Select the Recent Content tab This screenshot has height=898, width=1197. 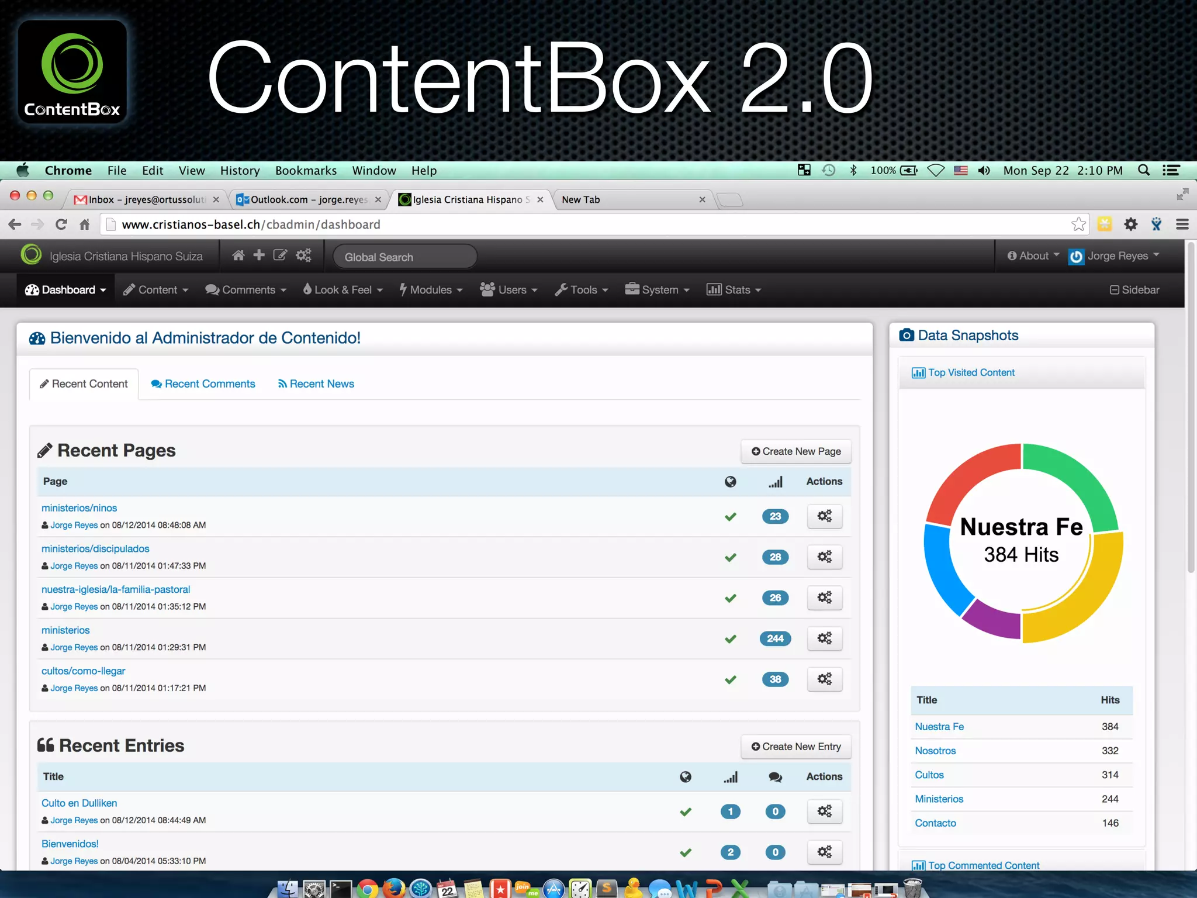pyautogui.click(x=84, y=384)
